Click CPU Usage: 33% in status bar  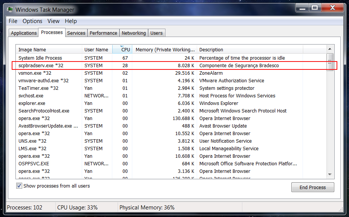(78, 208)
